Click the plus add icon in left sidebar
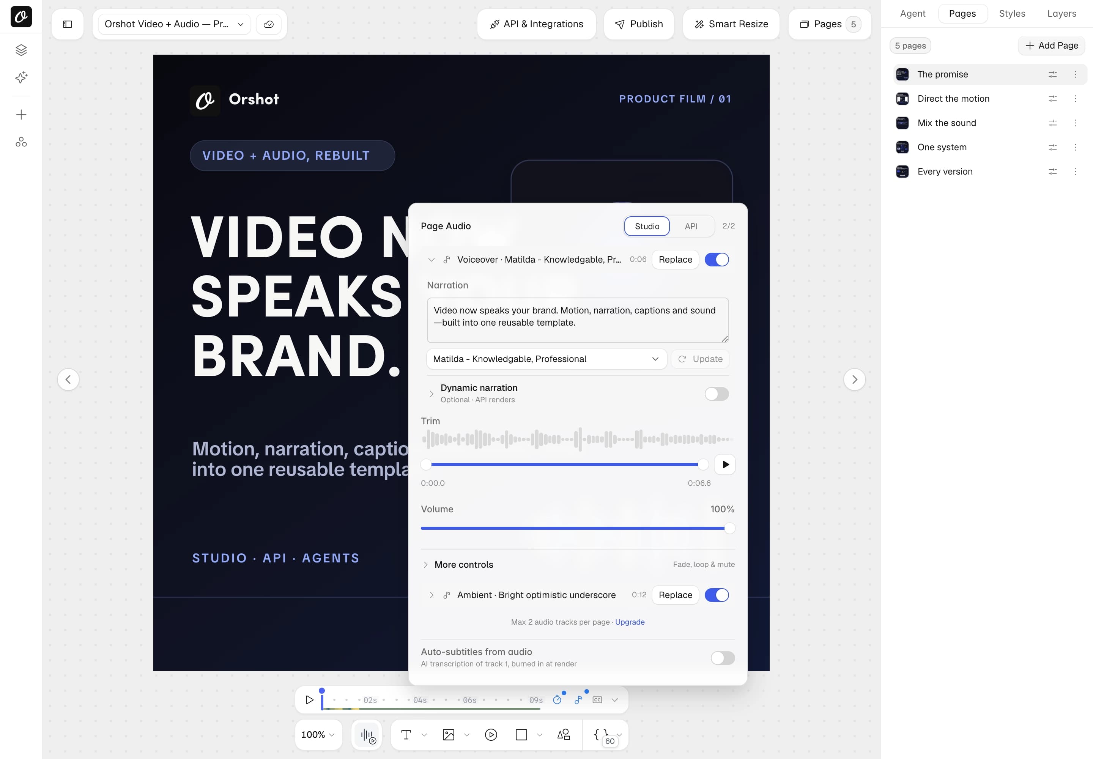1093x759 pixels. tap(21, 115)
